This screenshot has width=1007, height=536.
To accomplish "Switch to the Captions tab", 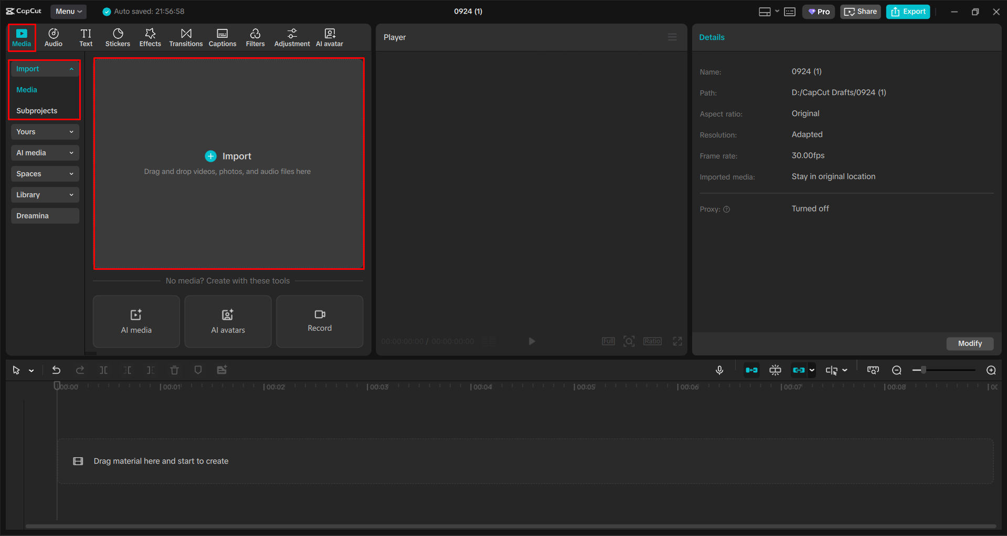I will click(222, 37).
